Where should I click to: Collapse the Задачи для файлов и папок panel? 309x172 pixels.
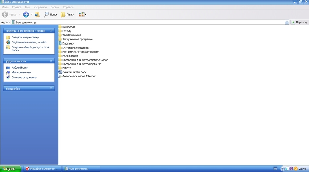[51, 31]
